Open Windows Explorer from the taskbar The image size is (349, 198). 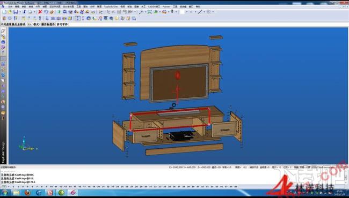pos(16,193)
